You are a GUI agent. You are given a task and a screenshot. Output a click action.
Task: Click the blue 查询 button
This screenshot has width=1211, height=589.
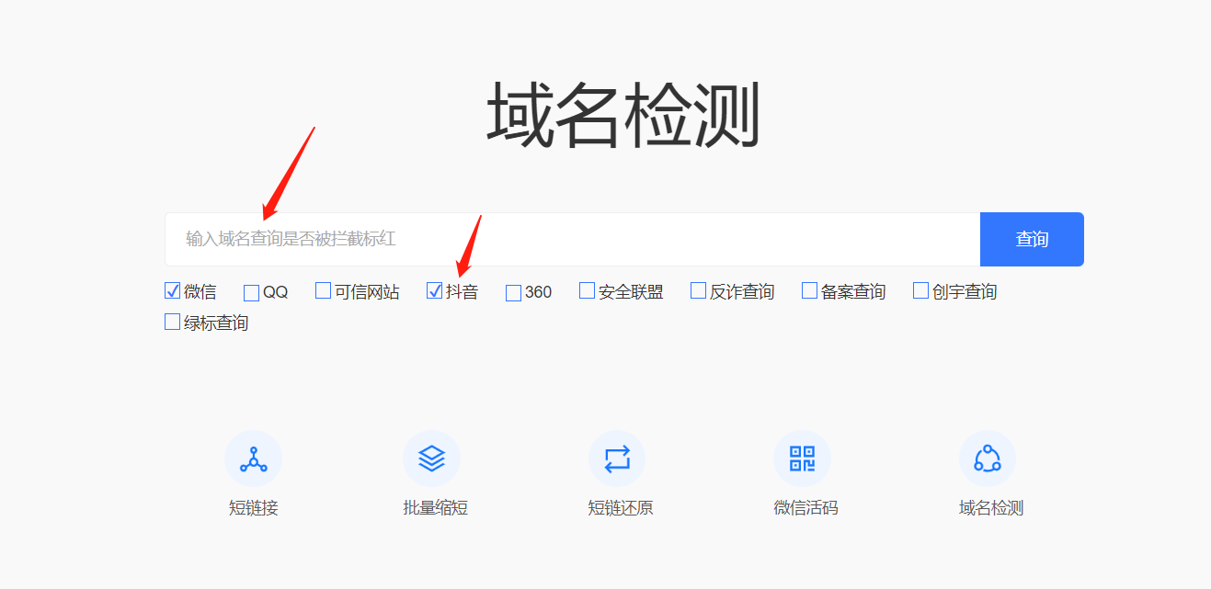coord(1032,240)
